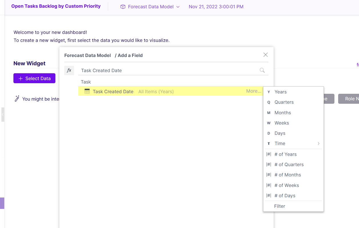Screen dimensions: 359x228
Task: Click the '/ Add a Field' breadcrumb text
Action: click(129, 55)
